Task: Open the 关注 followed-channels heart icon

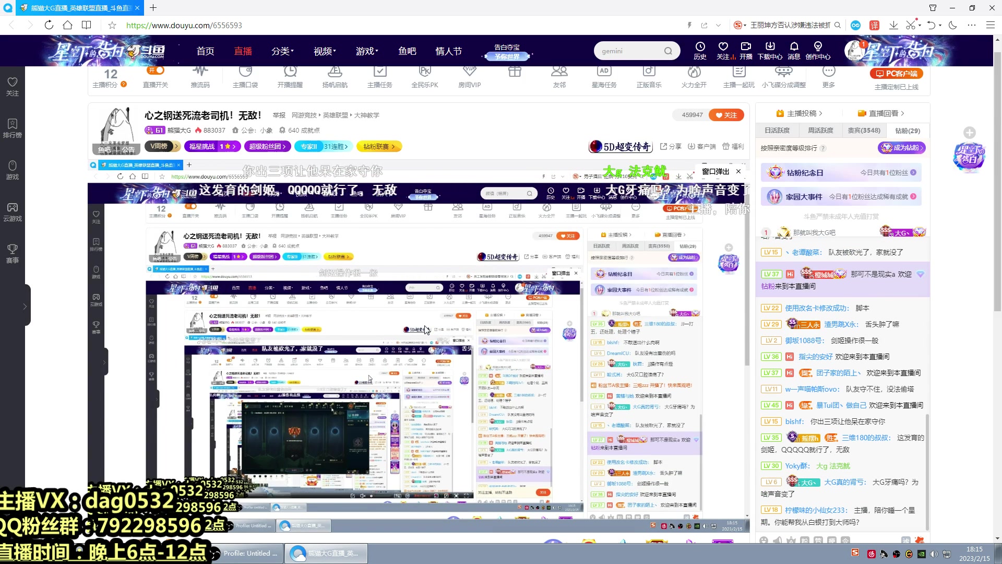Action: pos(723,51)
